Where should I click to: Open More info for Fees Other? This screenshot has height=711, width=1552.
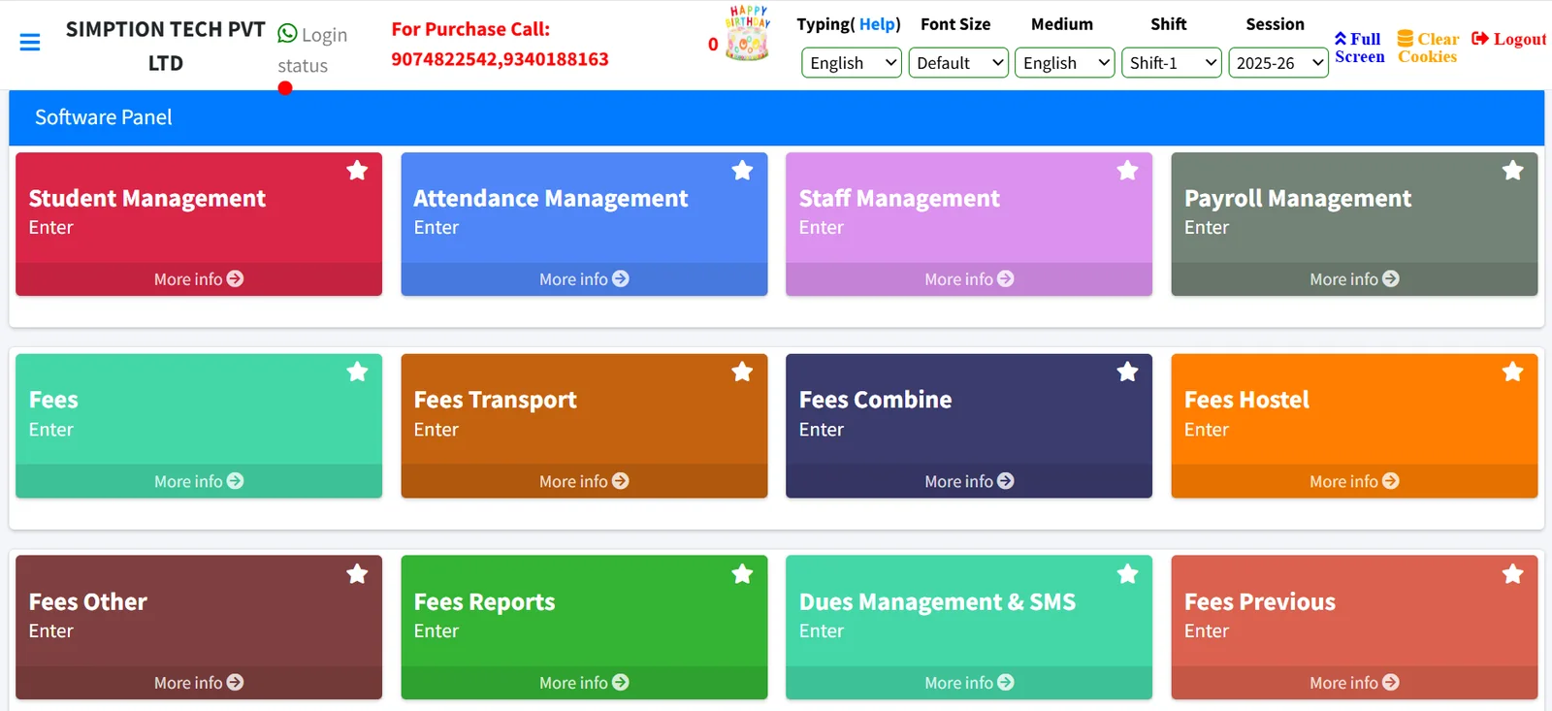pos(199,683)
